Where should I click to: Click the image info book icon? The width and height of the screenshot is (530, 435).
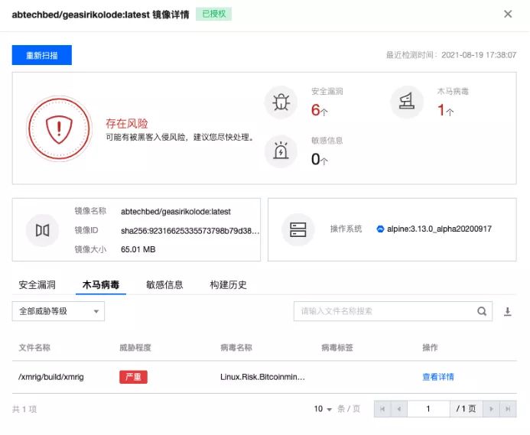42,230
